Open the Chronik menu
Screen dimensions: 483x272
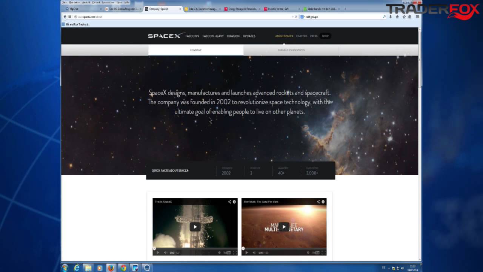point(96,3)
